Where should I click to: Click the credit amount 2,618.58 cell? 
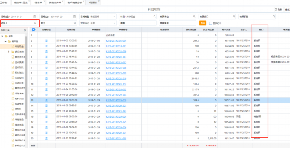pyautogui.click(x=212, y=138)
